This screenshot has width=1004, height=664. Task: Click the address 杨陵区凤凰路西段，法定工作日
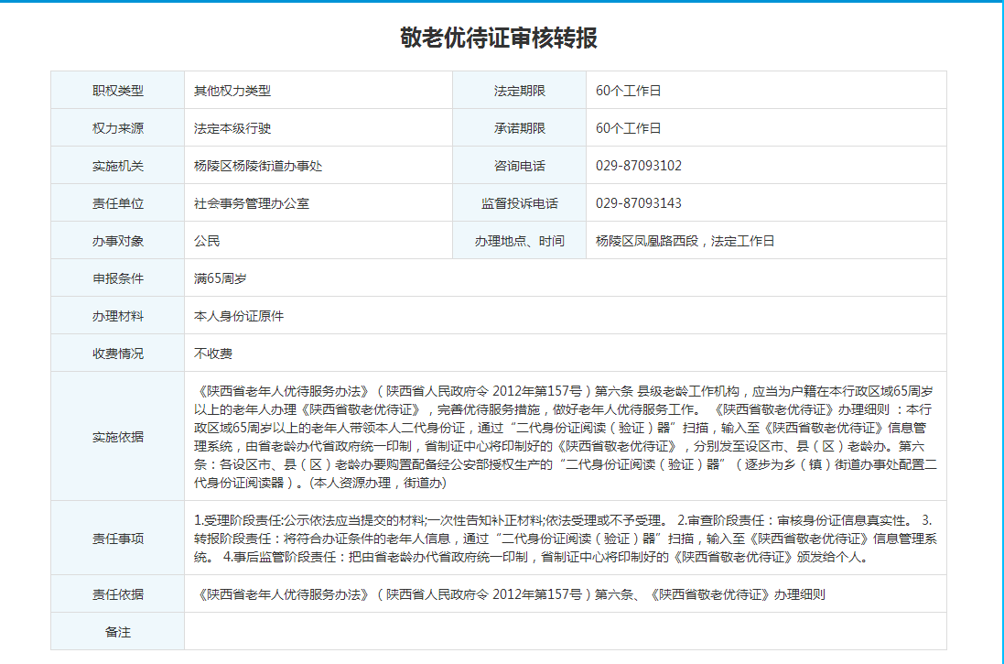tap(685, 241)
